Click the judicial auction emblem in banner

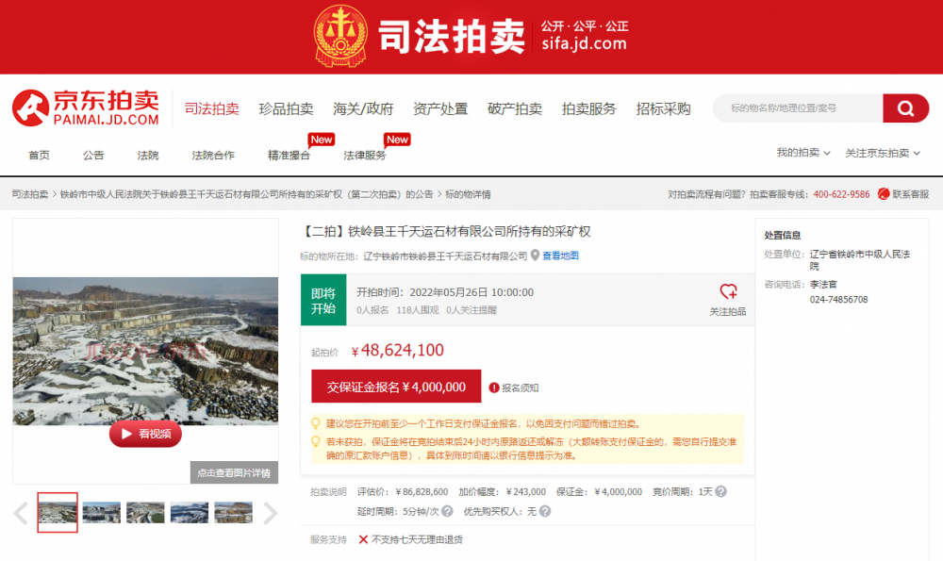(340, 36)
